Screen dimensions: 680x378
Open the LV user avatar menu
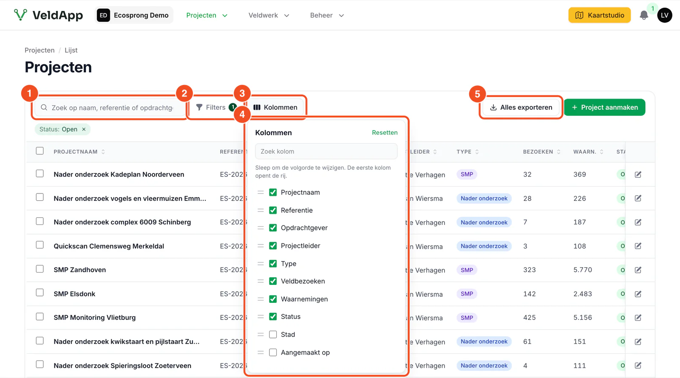[x=665, y=15]
